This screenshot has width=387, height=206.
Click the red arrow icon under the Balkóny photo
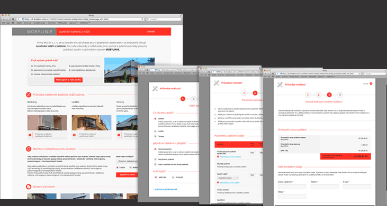coord(30,135)
